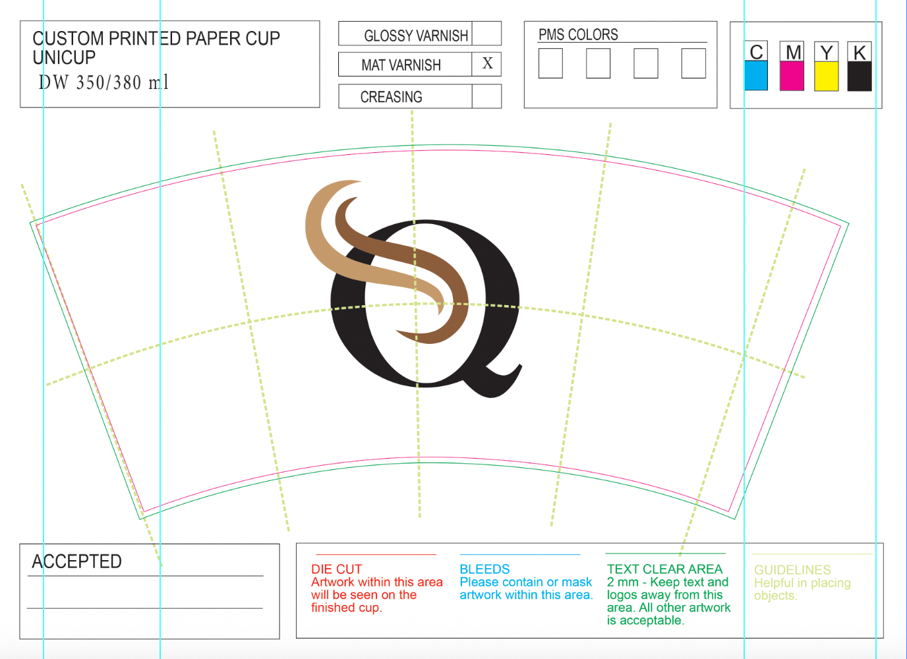Click the green TEXT CLEAR AREA heading
Image resolution: width=907 pixels, height=659 pixels.
pyautogui.click(x=664, y=569)
